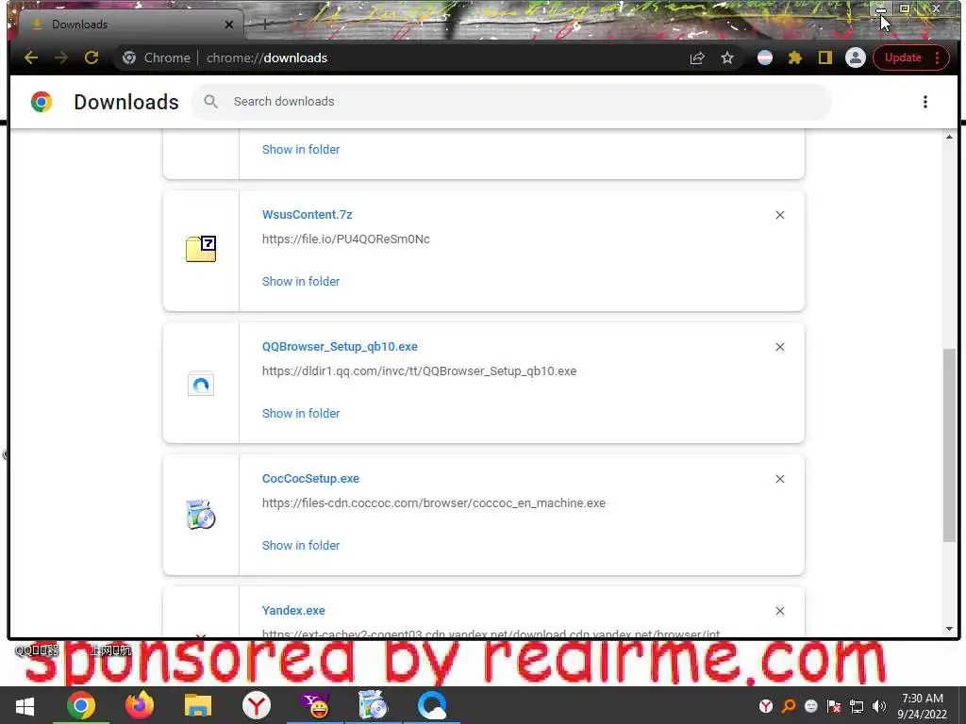Open the network tray icon
The width and height of the screenshot is (966, 724).
(857, 706)
